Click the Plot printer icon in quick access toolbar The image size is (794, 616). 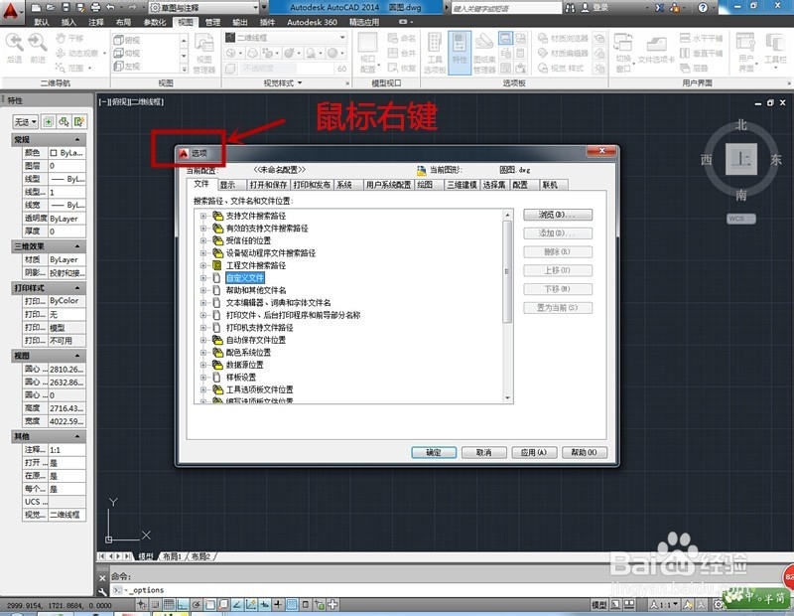[95, 8]
